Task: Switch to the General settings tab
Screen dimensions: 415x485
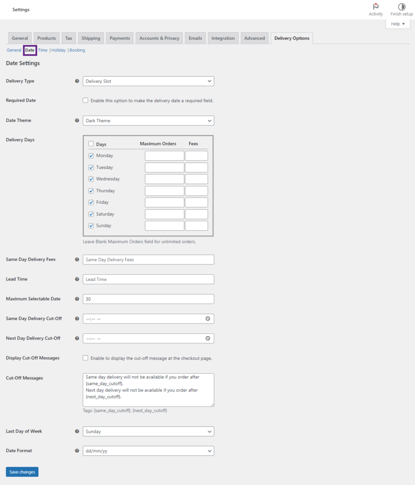Action: [x=20, y=38]
